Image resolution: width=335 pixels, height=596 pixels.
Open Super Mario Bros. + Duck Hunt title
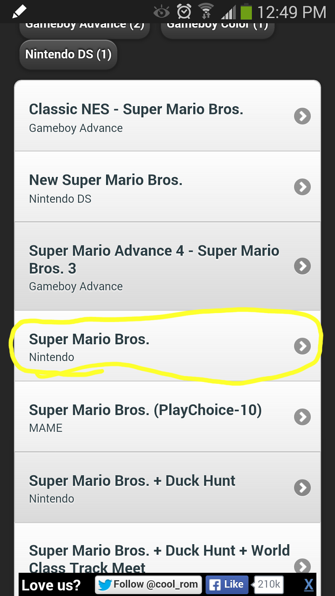[132, 481]
